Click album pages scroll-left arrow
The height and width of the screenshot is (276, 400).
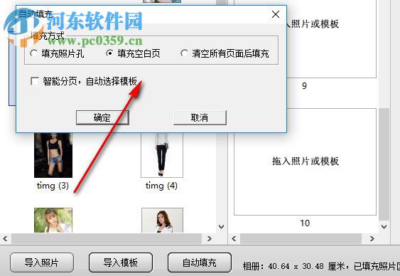[234, 239]
